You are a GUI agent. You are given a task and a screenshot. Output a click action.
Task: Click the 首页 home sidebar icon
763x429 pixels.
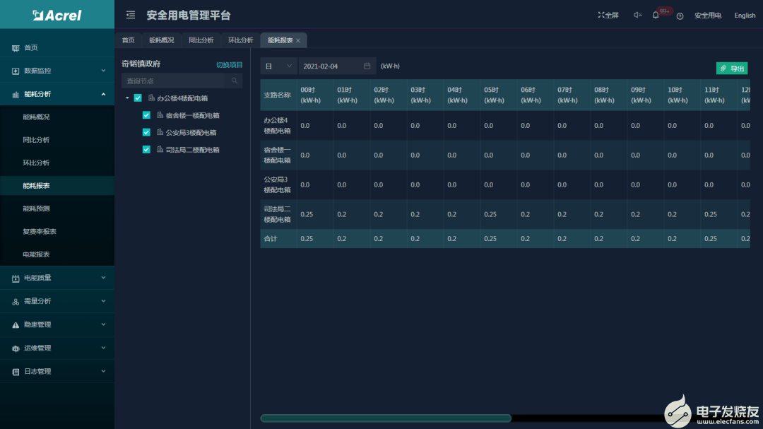tap(16, 48)
